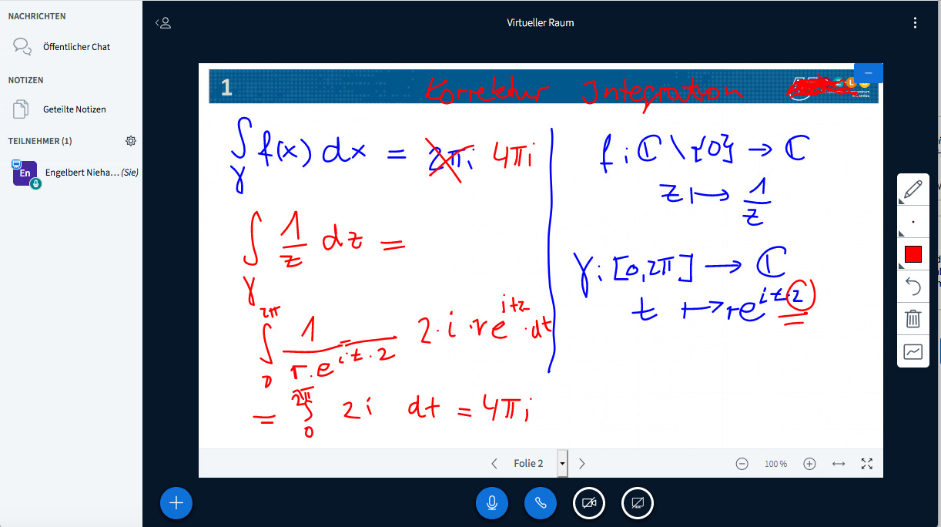Screen dimensions: 941x527
Task: Undo the last annotation
Action: 913,286
